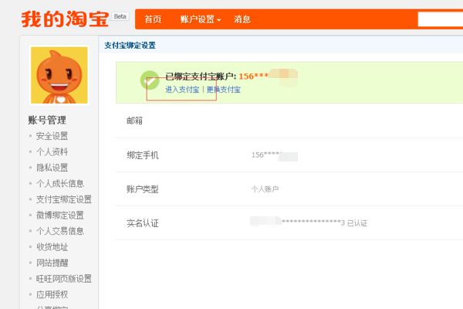The image size is (463, 309).
Task: Click the green checkmark bound status icon
Action: [150, 80]
